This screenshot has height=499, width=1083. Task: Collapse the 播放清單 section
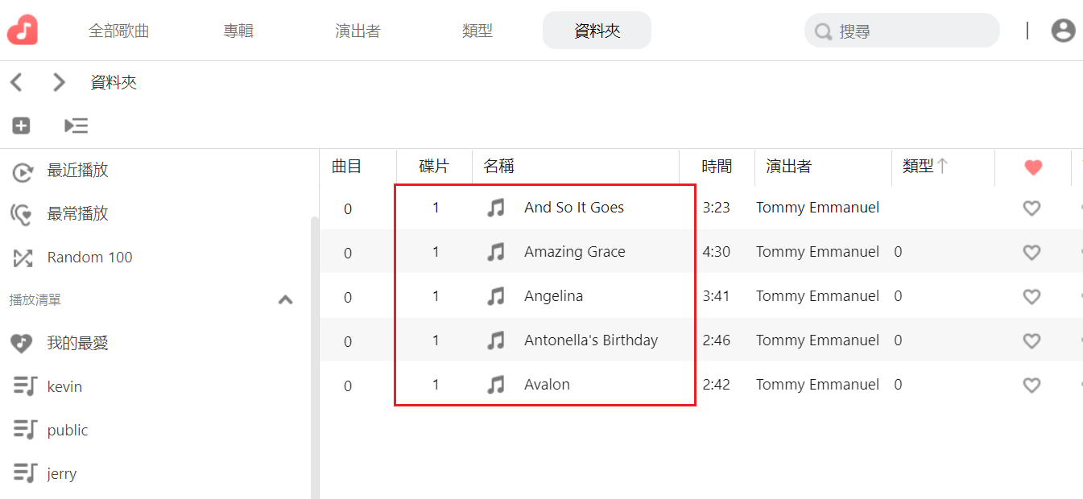pos(285,300)
